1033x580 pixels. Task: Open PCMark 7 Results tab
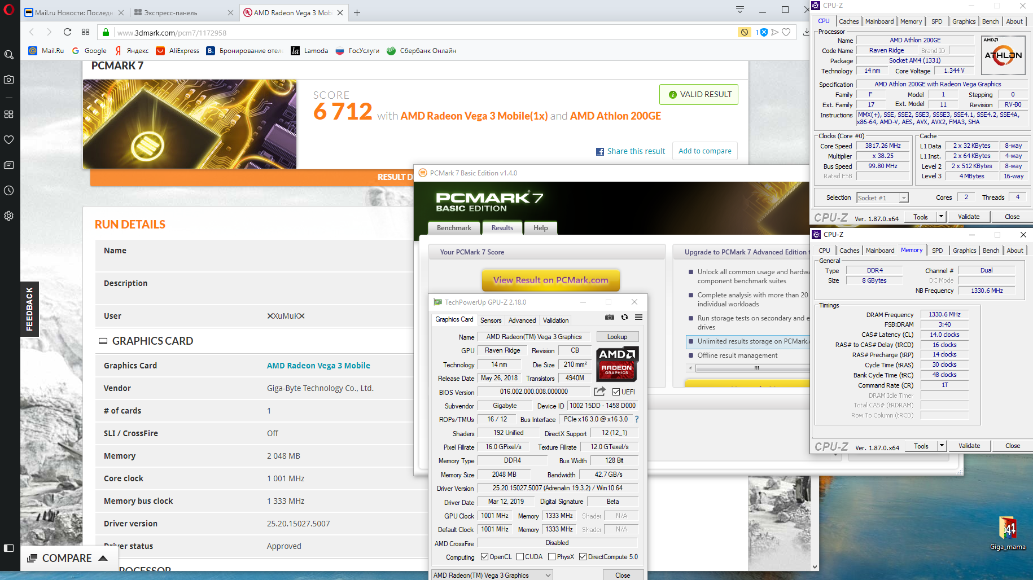tap(502, 228)
